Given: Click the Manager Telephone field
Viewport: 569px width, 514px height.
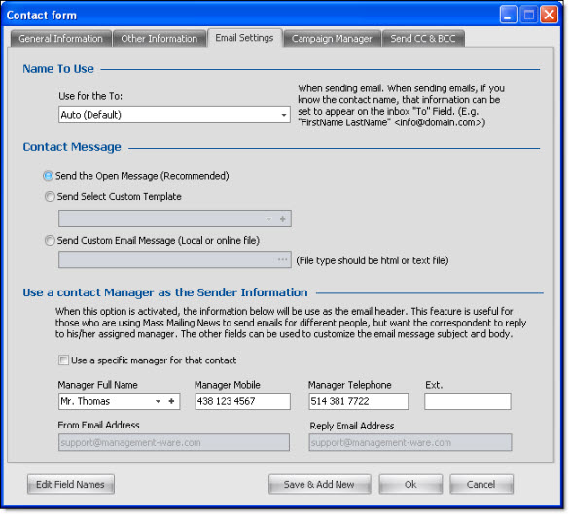Looking at the screenshot, I should point(359,401).
